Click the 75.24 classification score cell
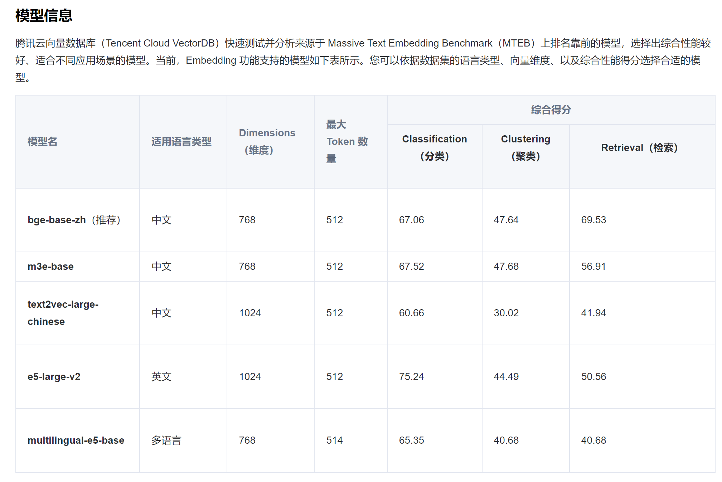Viewport: 722px width, 482px height. (411, 376)
